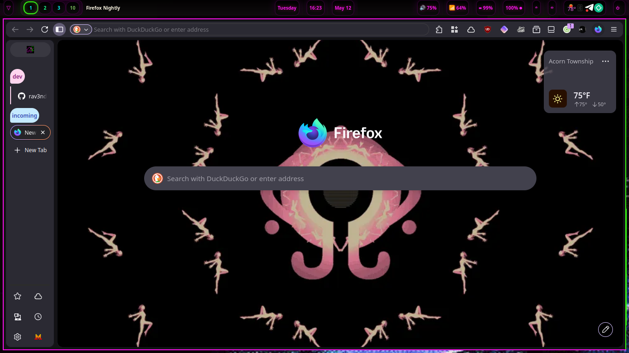Click the grid-plus toolbar icon
Screen dimensions: 629x353
(x=454, y=29)
